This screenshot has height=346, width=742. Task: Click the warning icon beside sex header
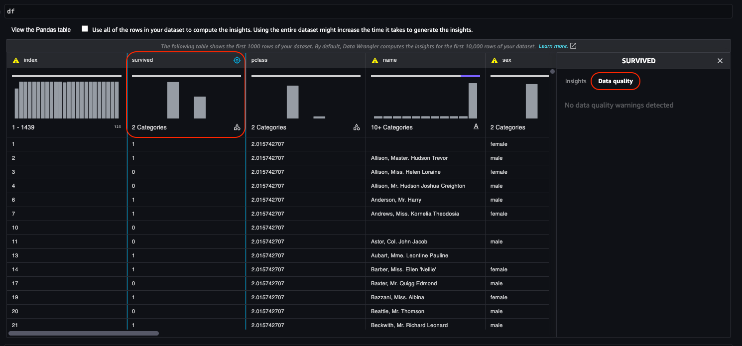495,60
